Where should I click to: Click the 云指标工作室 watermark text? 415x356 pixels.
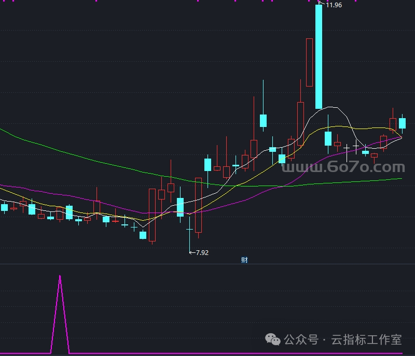pyautogui.click(x=366, y=340)
